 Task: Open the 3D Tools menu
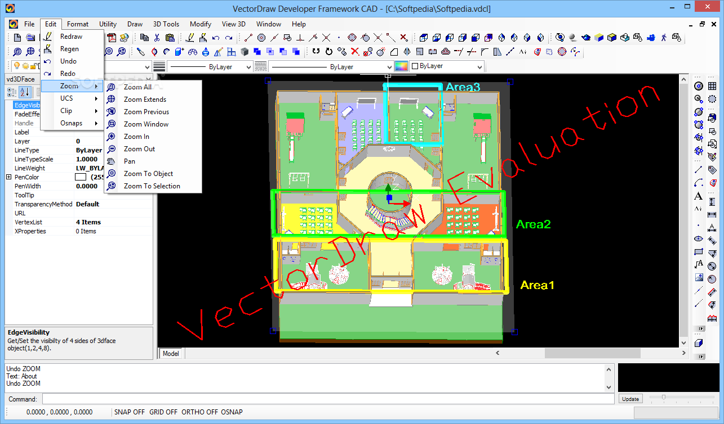(x=166, y=24)
